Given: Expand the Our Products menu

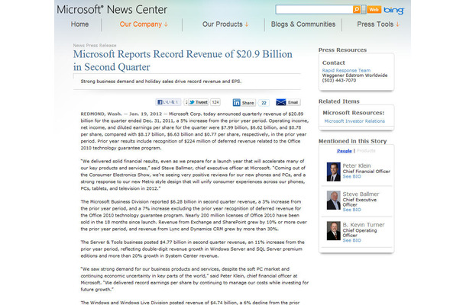Looking at the screenshot, I should click(x=225, y=24).
